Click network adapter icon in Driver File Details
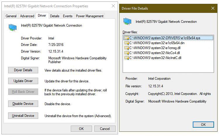Viewport: 219px width, 137px height. pyautogui.click(x=127, y=21)
